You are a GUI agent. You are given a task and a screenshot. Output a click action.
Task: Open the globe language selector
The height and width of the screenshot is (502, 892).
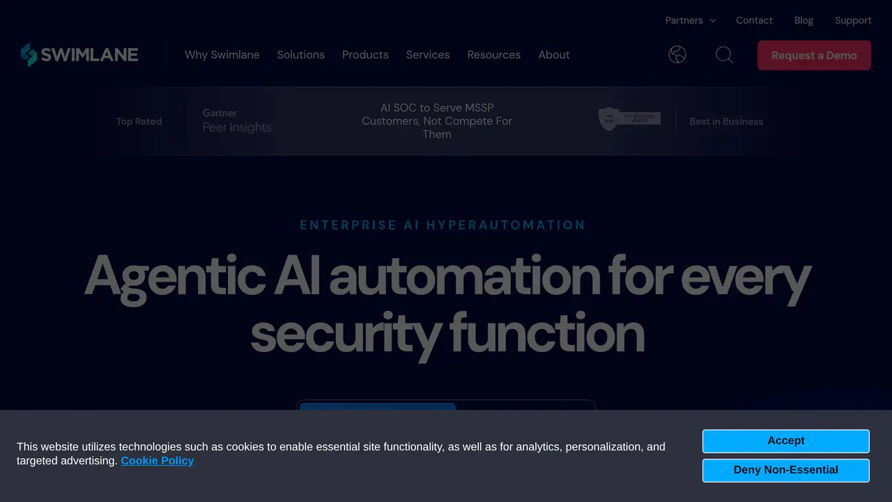point(677,54)
